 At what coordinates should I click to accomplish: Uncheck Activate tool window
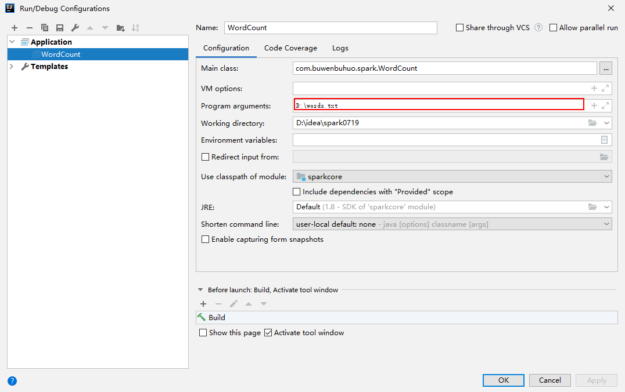[268, 333]
